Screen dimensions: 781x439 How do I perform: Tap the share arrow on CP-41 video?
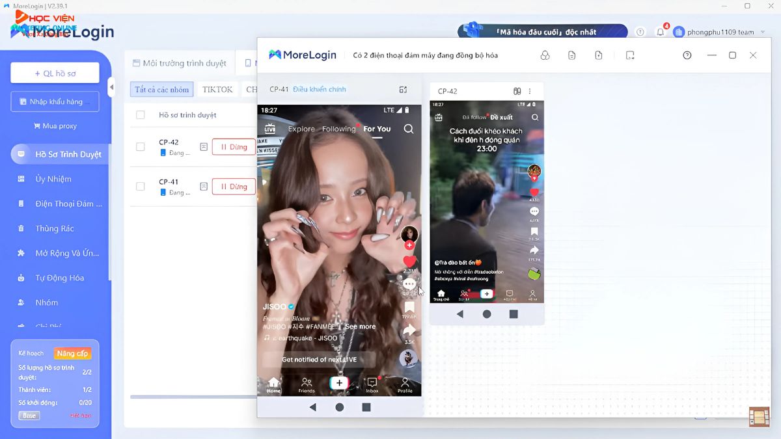(409, 331)
